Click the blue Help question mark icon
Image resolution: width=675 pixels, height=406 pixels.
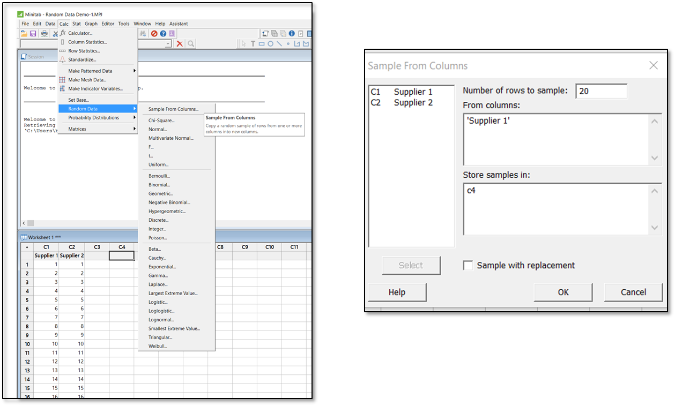pos(163,34)
